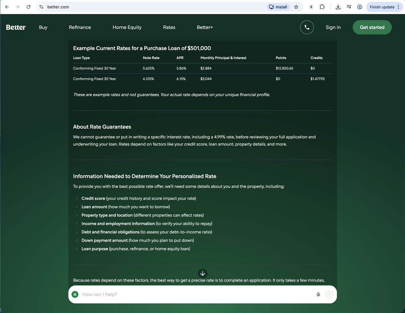
Task: Open the Refinance menu
Action: 80,27
